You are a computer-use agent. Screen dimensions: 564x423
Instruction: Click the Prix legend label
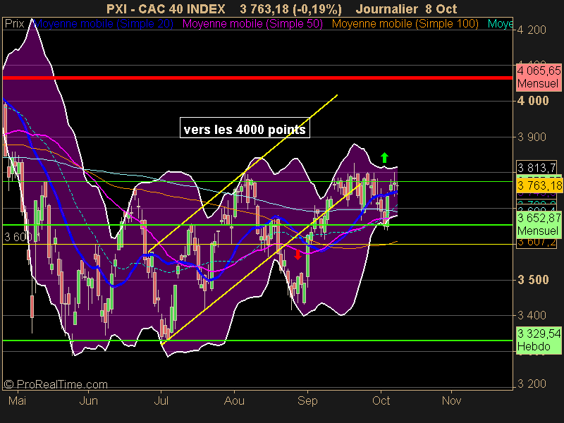(14, 24)
